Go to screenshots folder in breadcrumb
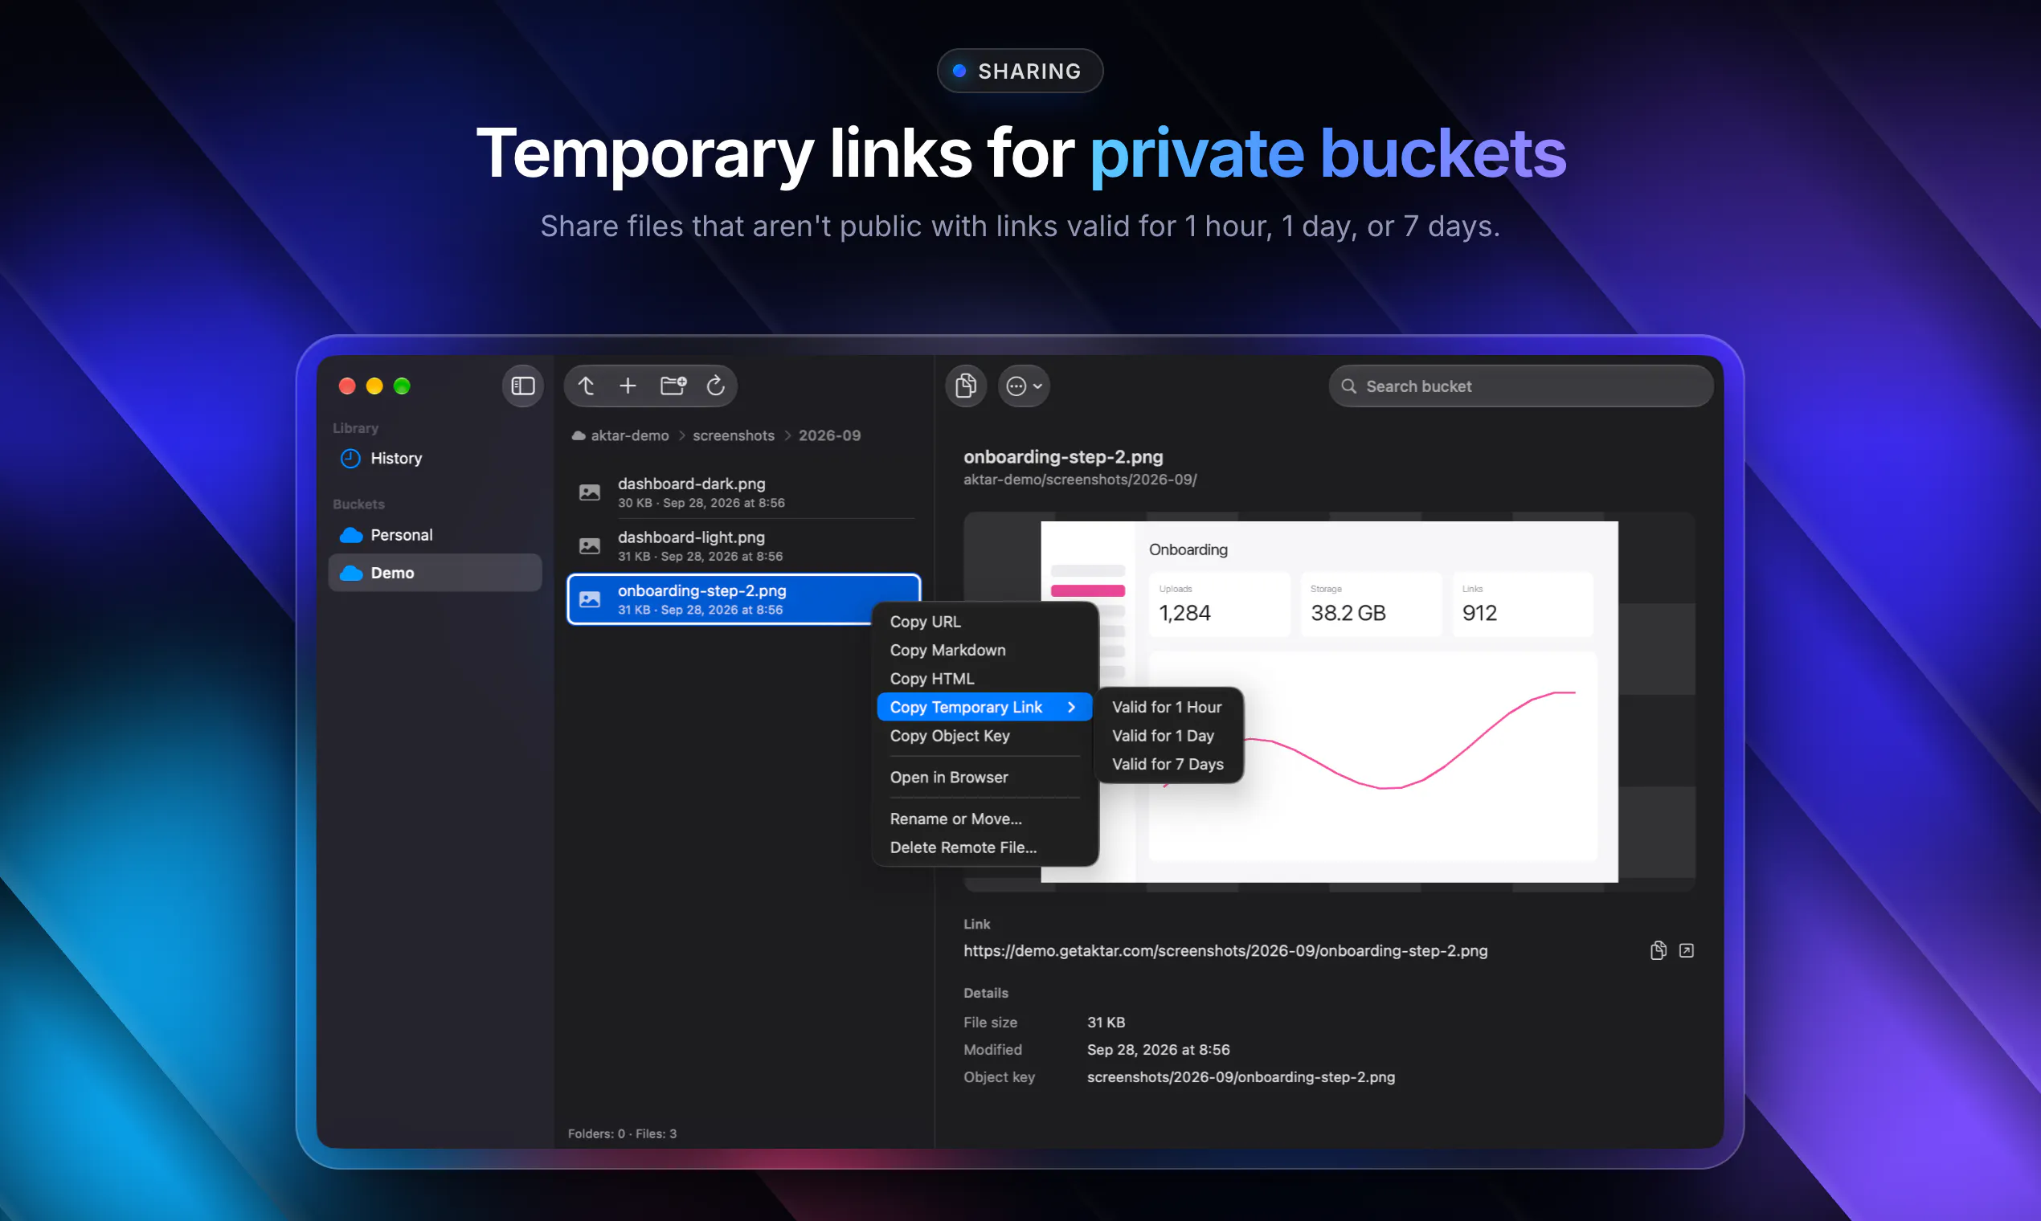The height and width of the screenshot is (1221, 2041). click(x=734, y=435)
